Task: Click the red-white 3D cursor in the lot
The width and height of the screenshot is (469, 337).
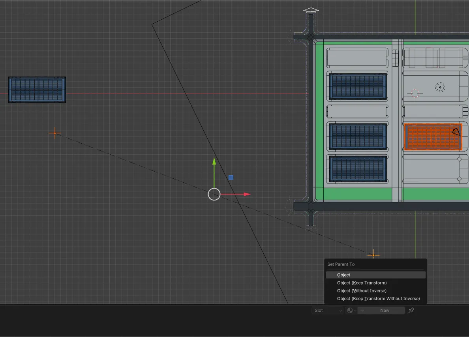Action: (x=415, y=93)
